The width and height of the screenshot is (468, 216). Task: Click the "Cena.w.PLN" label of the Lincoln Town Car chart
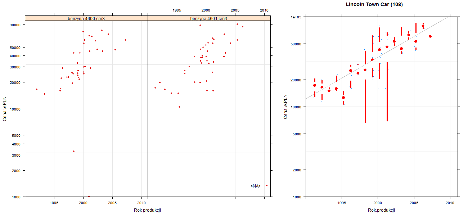(285, 106)
